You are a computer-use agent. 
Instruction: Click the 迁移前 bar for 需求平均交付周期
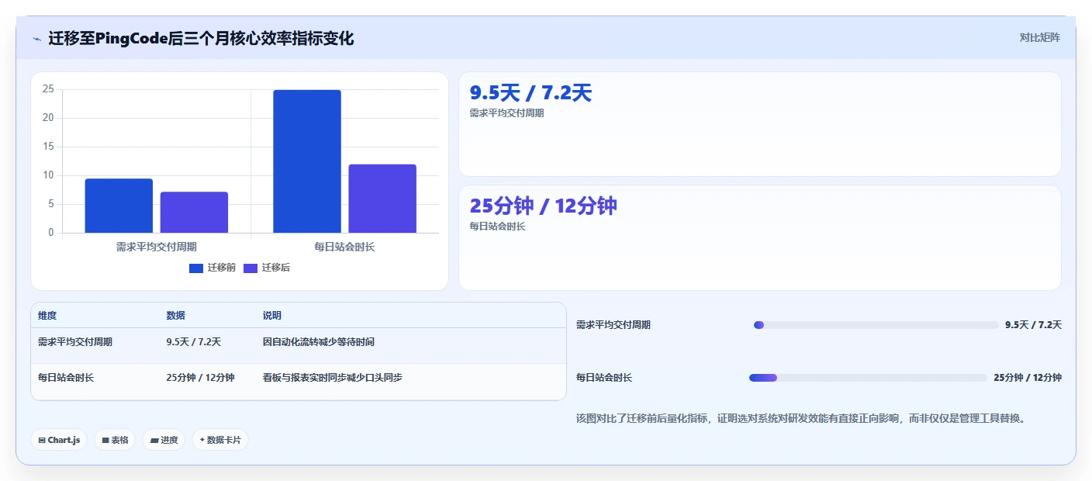[119, 206]
